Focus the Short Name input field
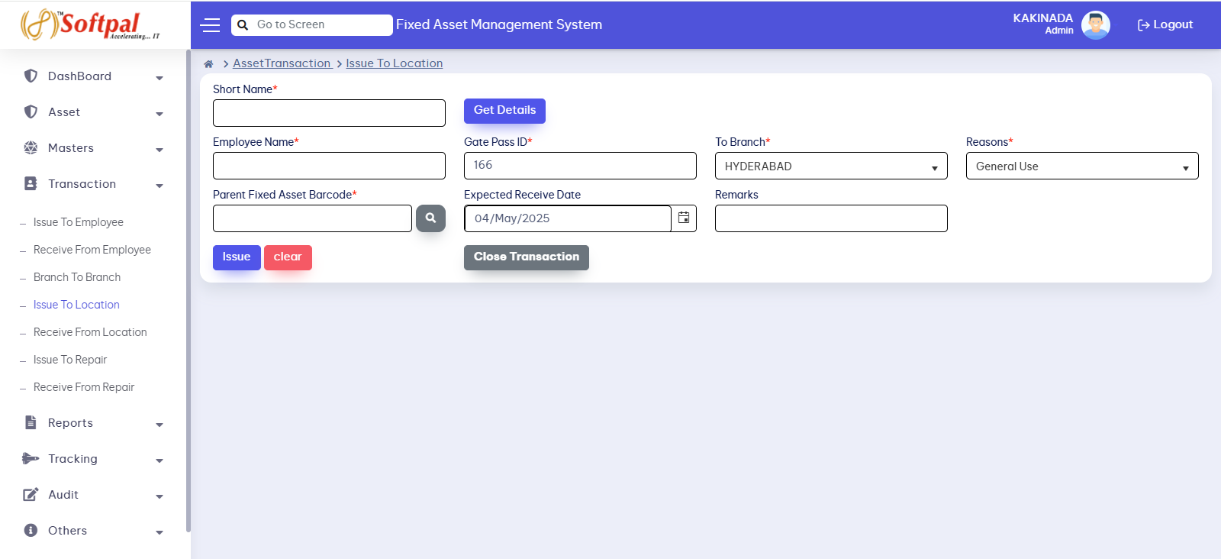The image size is (1221, 559). click(329, 113)
